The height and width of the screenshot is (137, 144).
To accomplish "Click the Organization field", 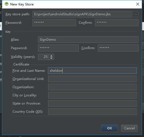I will [92, 87].
